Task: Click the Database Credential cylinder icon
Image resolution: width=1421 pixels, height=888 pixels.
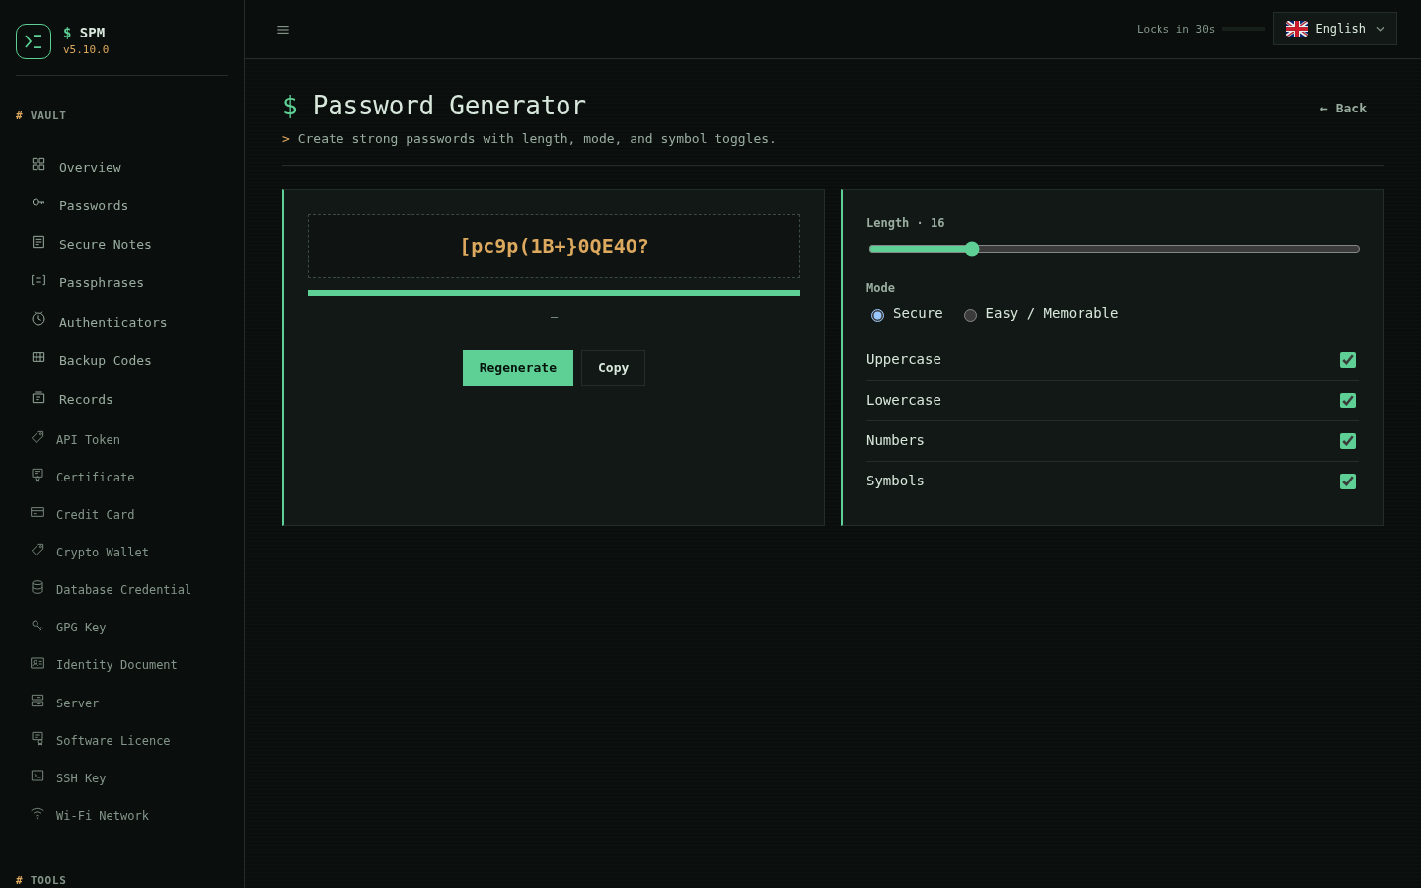Action: click(37, 587)
